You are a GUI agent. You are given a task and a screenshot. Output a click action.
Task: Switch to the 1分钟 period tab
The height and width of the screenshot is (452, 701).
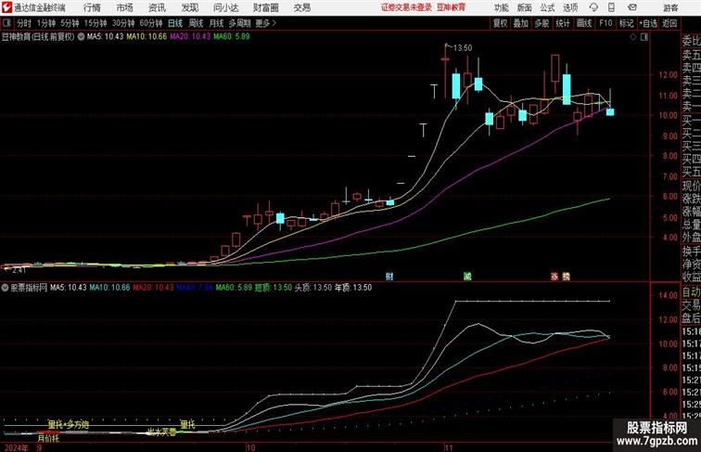(46, 23)
